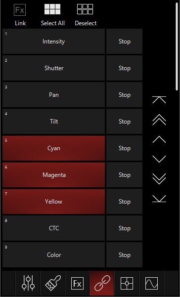Toggle the Magenta attribute selection
The width and height of the screenshot is (180, 297).
pyautogui.click(x=53, y=175)
